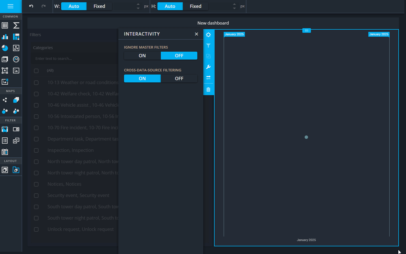Click the Redo arrow
The image size is (406, 254).
click(x=44, y=6)
